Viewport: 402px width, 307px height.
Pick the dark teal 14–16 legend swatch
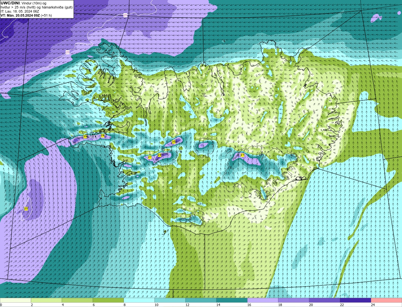pos(232,300)
